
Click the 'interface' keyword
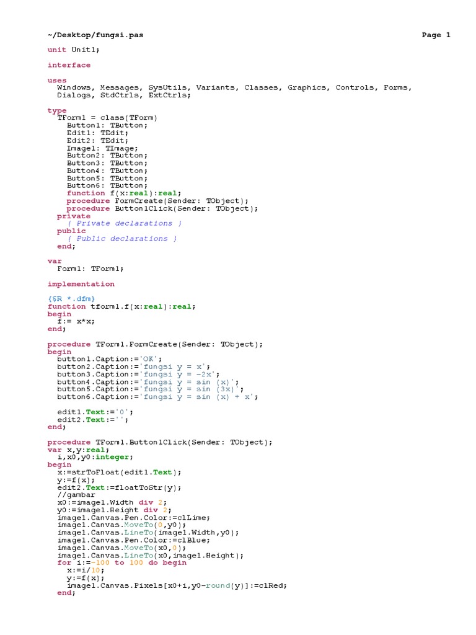coord(69,65)
